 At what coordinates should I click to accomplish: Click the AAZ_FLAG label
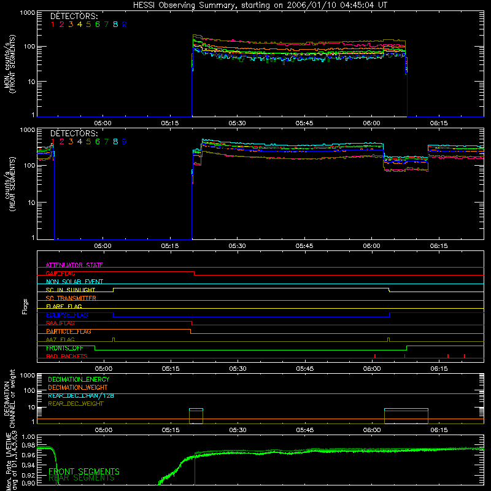[60, 339]
